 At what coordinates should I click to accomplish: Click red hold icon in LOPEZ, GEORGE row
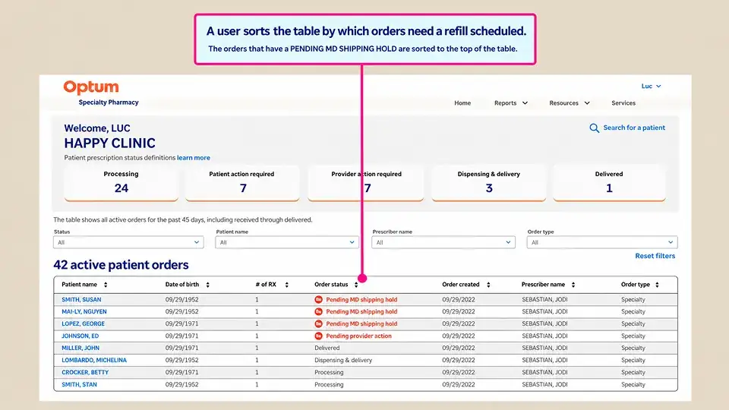(x=318, y=323)
